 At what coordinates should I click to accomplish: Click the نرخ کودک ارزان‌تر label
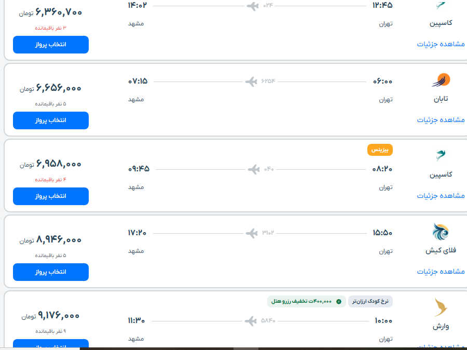(371, 301)
